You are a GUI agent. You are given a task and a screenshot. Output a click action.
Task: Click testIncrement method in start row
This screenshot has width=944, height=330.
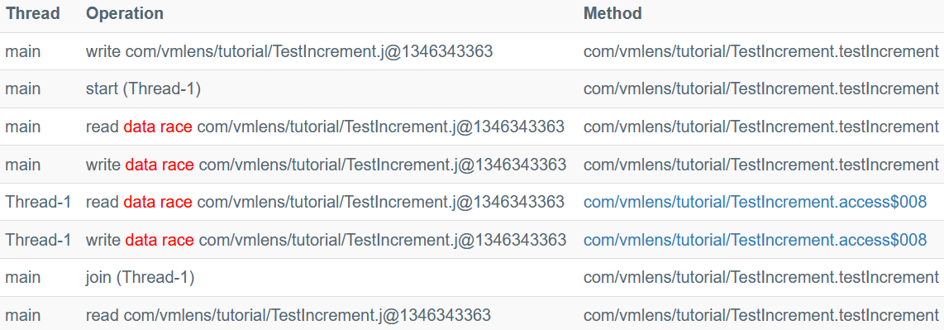[761, 89]
